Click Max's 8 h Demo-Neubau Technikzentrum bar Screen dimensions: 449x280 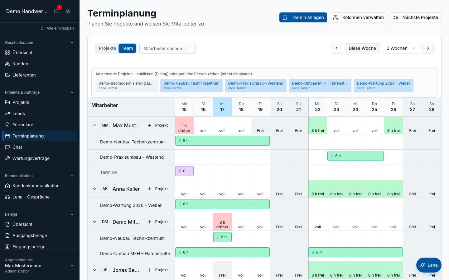[x=222, y=141]
